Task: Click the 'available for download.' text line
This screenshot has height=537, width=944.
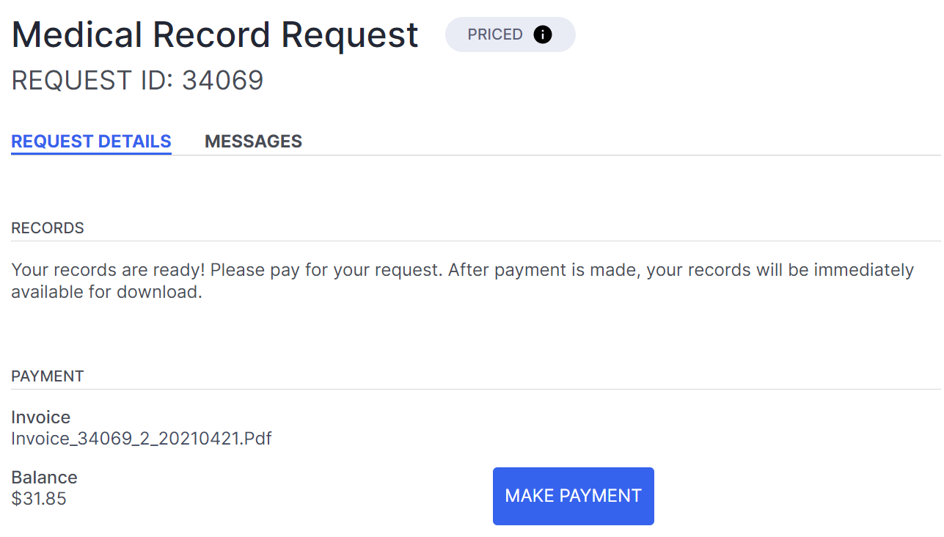Action: 106,292
